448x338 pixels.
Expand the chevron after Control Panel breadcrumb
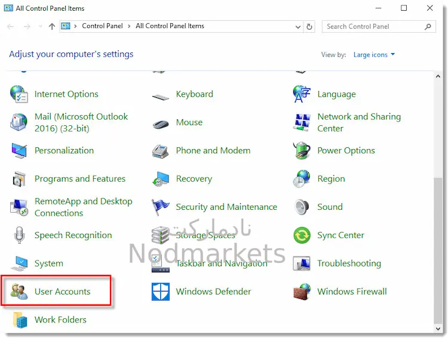pyautogui.click(x=129, y=26)
